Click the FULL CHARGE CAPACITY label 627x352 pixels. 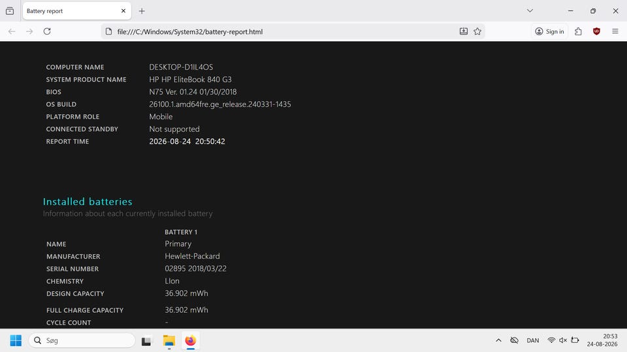tap(85, 310)
